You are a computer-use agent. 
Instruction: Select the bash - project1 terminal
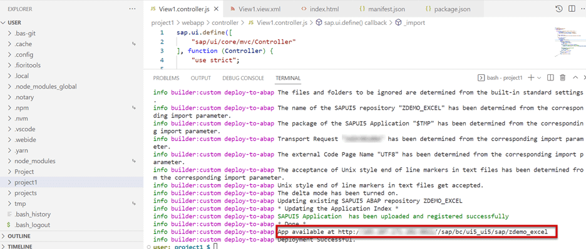click(x=500, y=77)
